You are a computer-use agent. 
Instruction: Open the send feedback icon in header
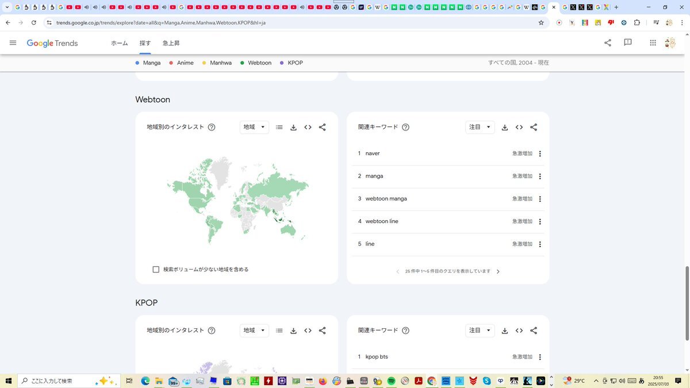coord(628,43)
